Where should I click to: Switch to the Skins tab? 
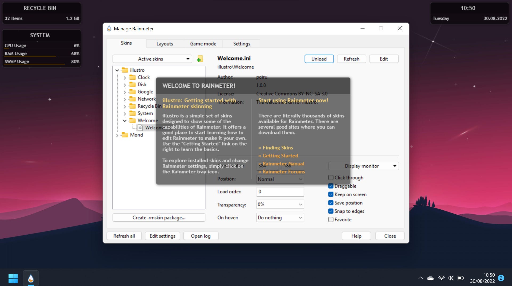click(x=126, y=43)
